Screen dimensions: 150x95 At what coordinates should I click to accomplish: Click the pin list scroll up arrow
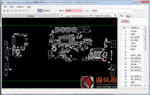tap(145, 27)
